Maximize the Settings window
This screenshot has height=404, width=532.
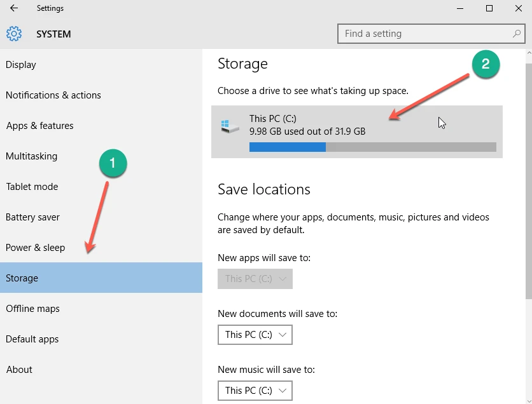coord(489,9)
